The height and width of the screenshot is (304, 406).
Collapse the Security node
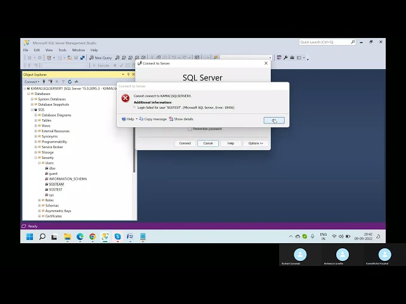coord(36,158)
